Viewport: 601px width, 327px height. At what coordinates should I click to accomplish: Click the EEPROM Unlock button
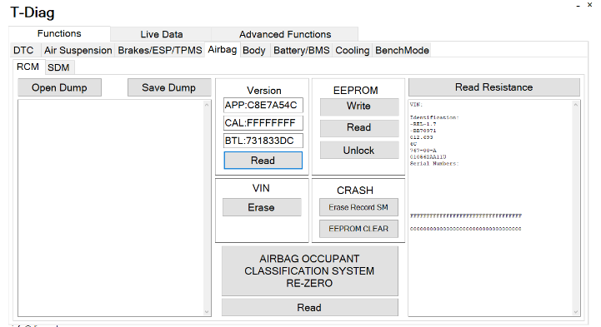pyautogui.click(x=359, y=151)
